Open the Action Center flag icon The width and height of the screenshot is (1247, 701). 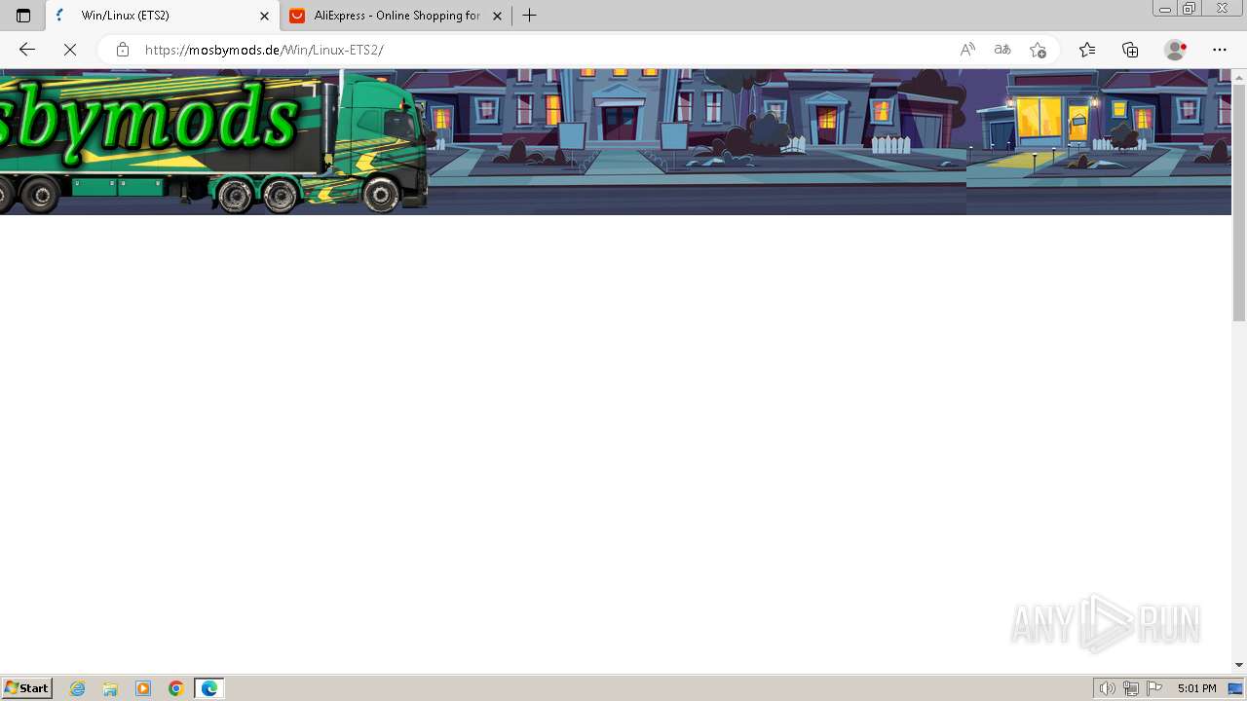click(1154, 688)
